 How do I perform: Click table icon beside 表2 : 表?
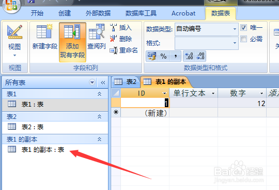(12, 127)
